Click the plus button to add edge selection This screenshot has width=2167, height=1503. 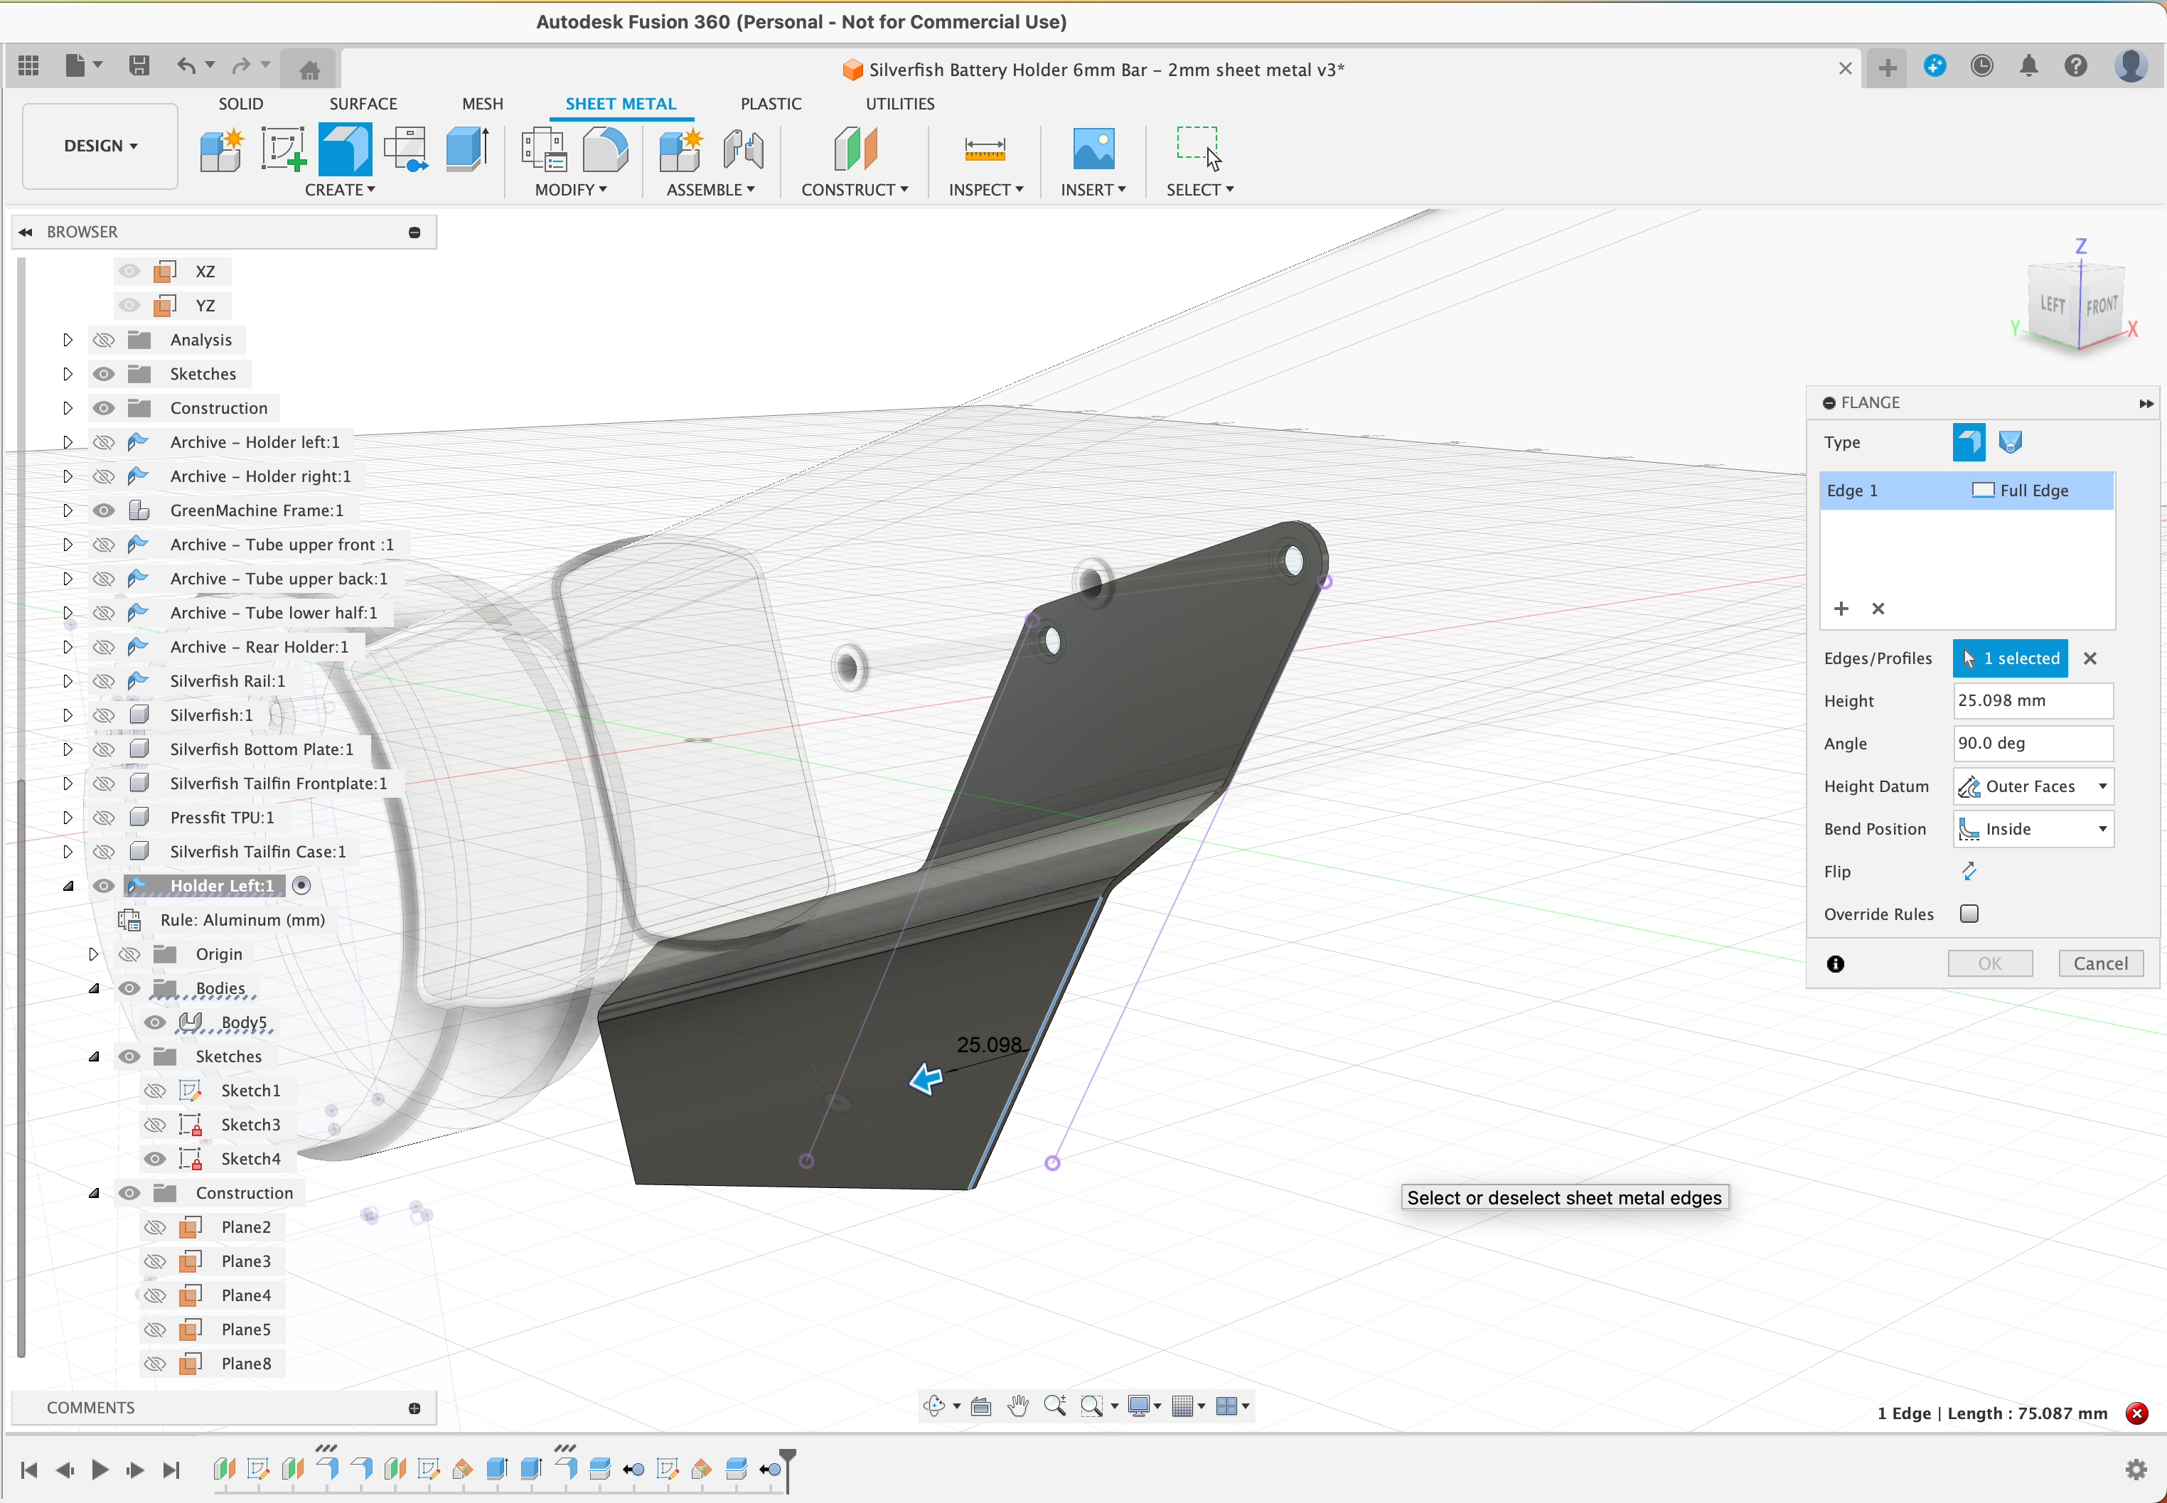click(x=1841, y=609)
